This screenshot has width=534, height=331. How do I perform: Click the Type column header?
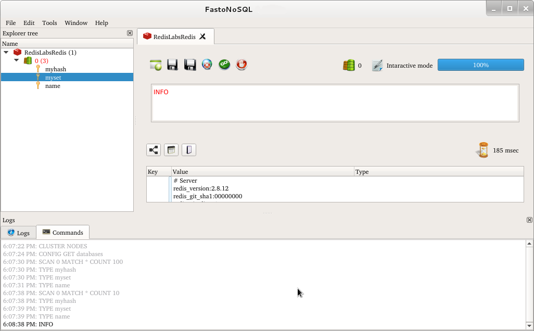[439, 172]
